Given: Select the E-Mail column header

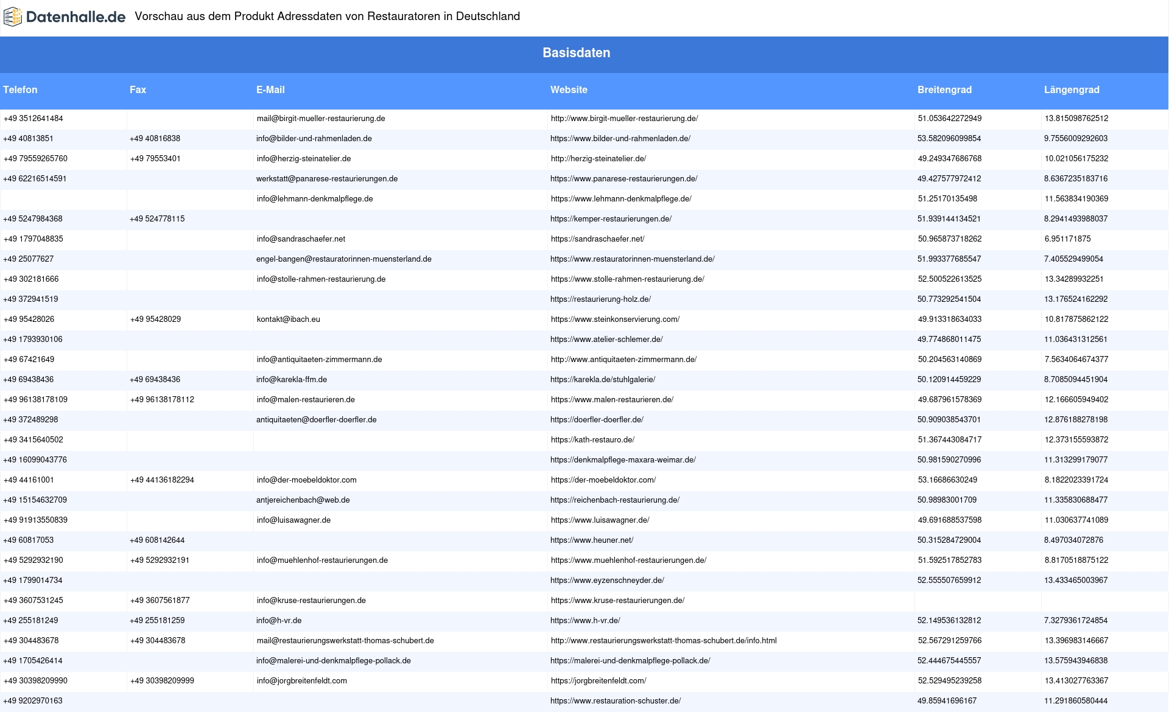Looking at the screenshot, I should pos(270,90).
